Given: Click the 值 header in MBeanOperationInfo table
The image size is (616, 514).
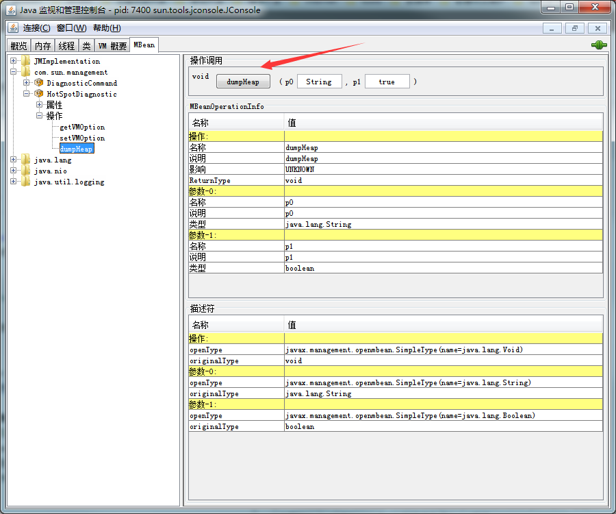Looking at the screenshot, I should pyautogui.click(x=443, y=123).
